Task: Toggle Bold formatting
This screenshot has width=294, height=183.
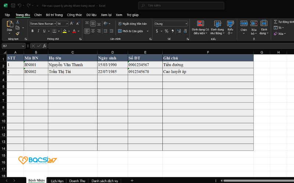Action: click(32, 31)
